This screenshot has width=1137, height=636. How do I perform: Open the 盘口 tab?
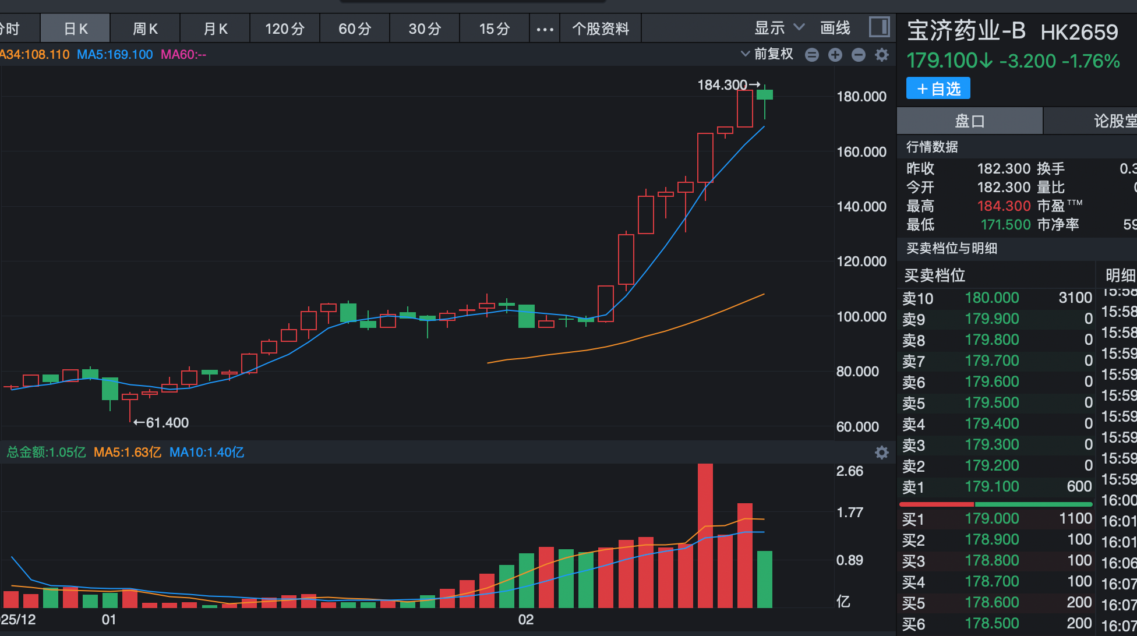tap(969, 121)
